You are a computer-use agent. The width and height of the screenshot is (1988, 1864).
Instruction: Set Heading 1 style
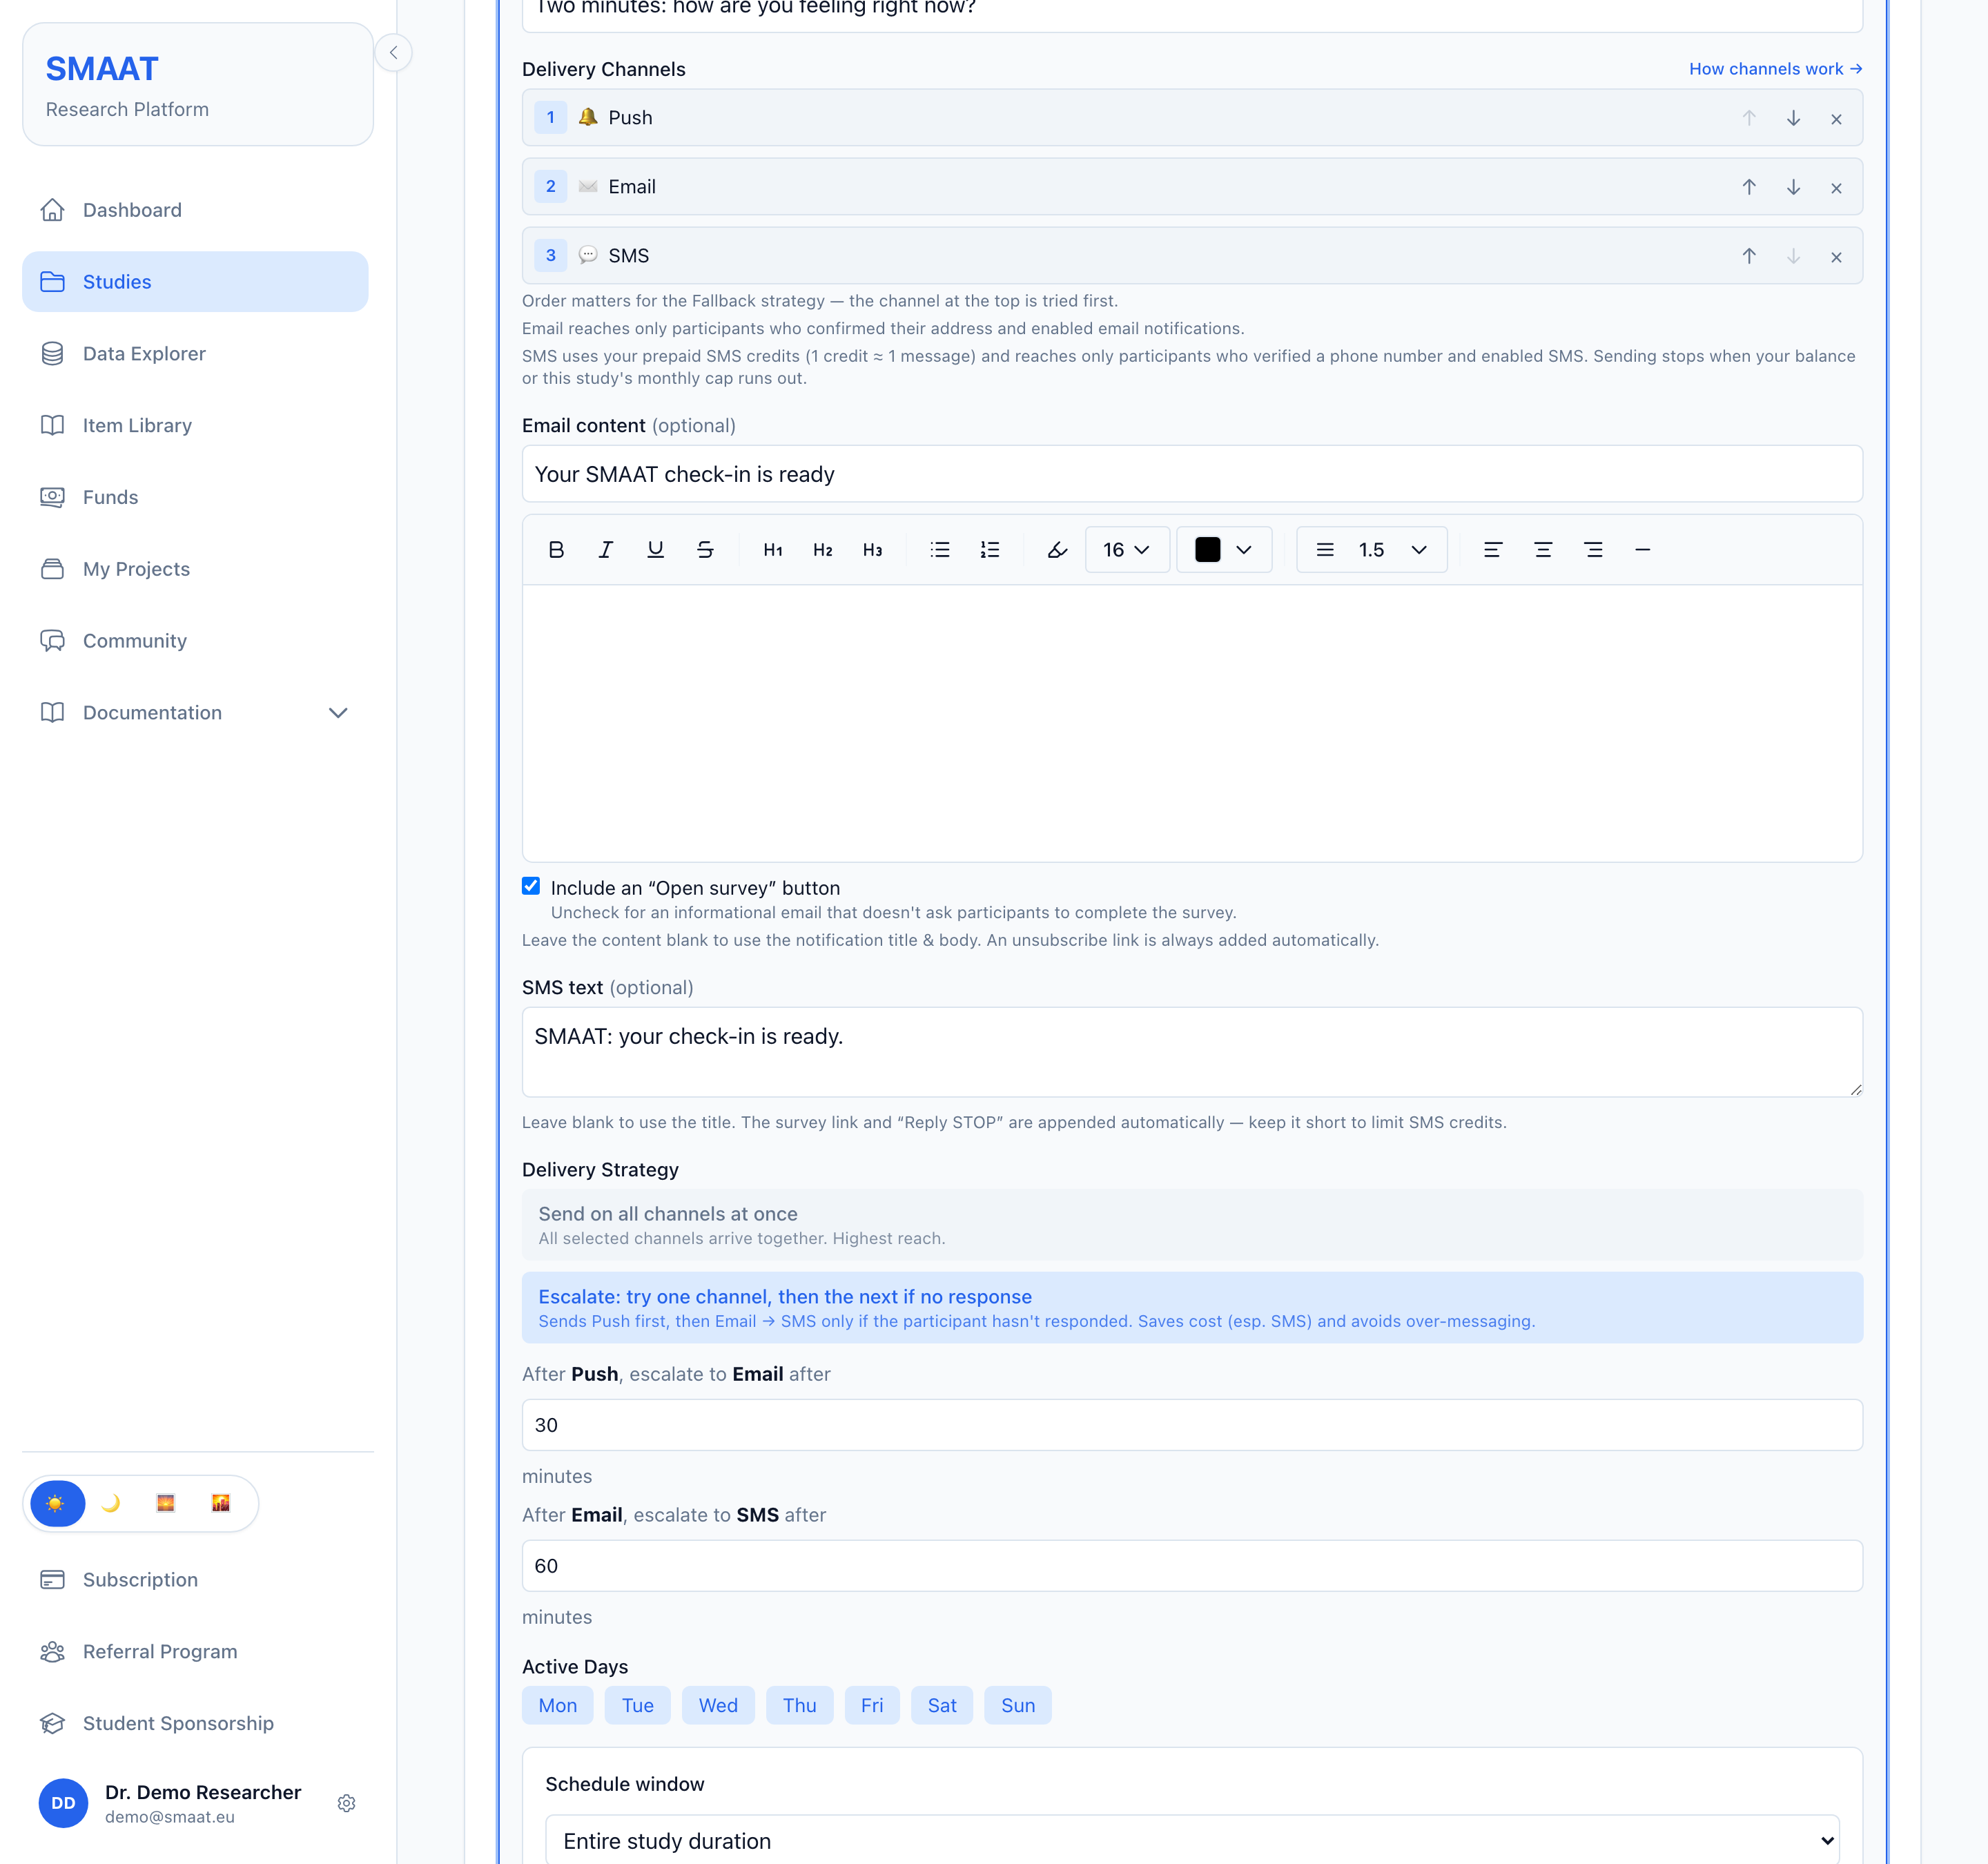(x=773, y=550)
